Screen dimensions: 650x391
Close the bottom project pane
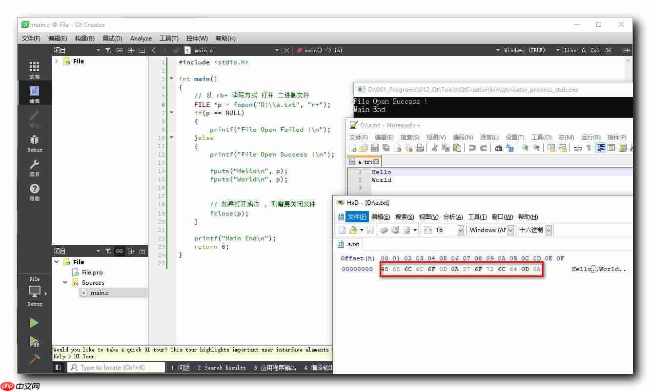tap(142, 251)
